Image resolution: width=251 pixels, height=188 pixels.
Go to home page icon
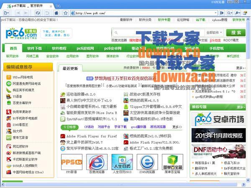pos(56,13)
